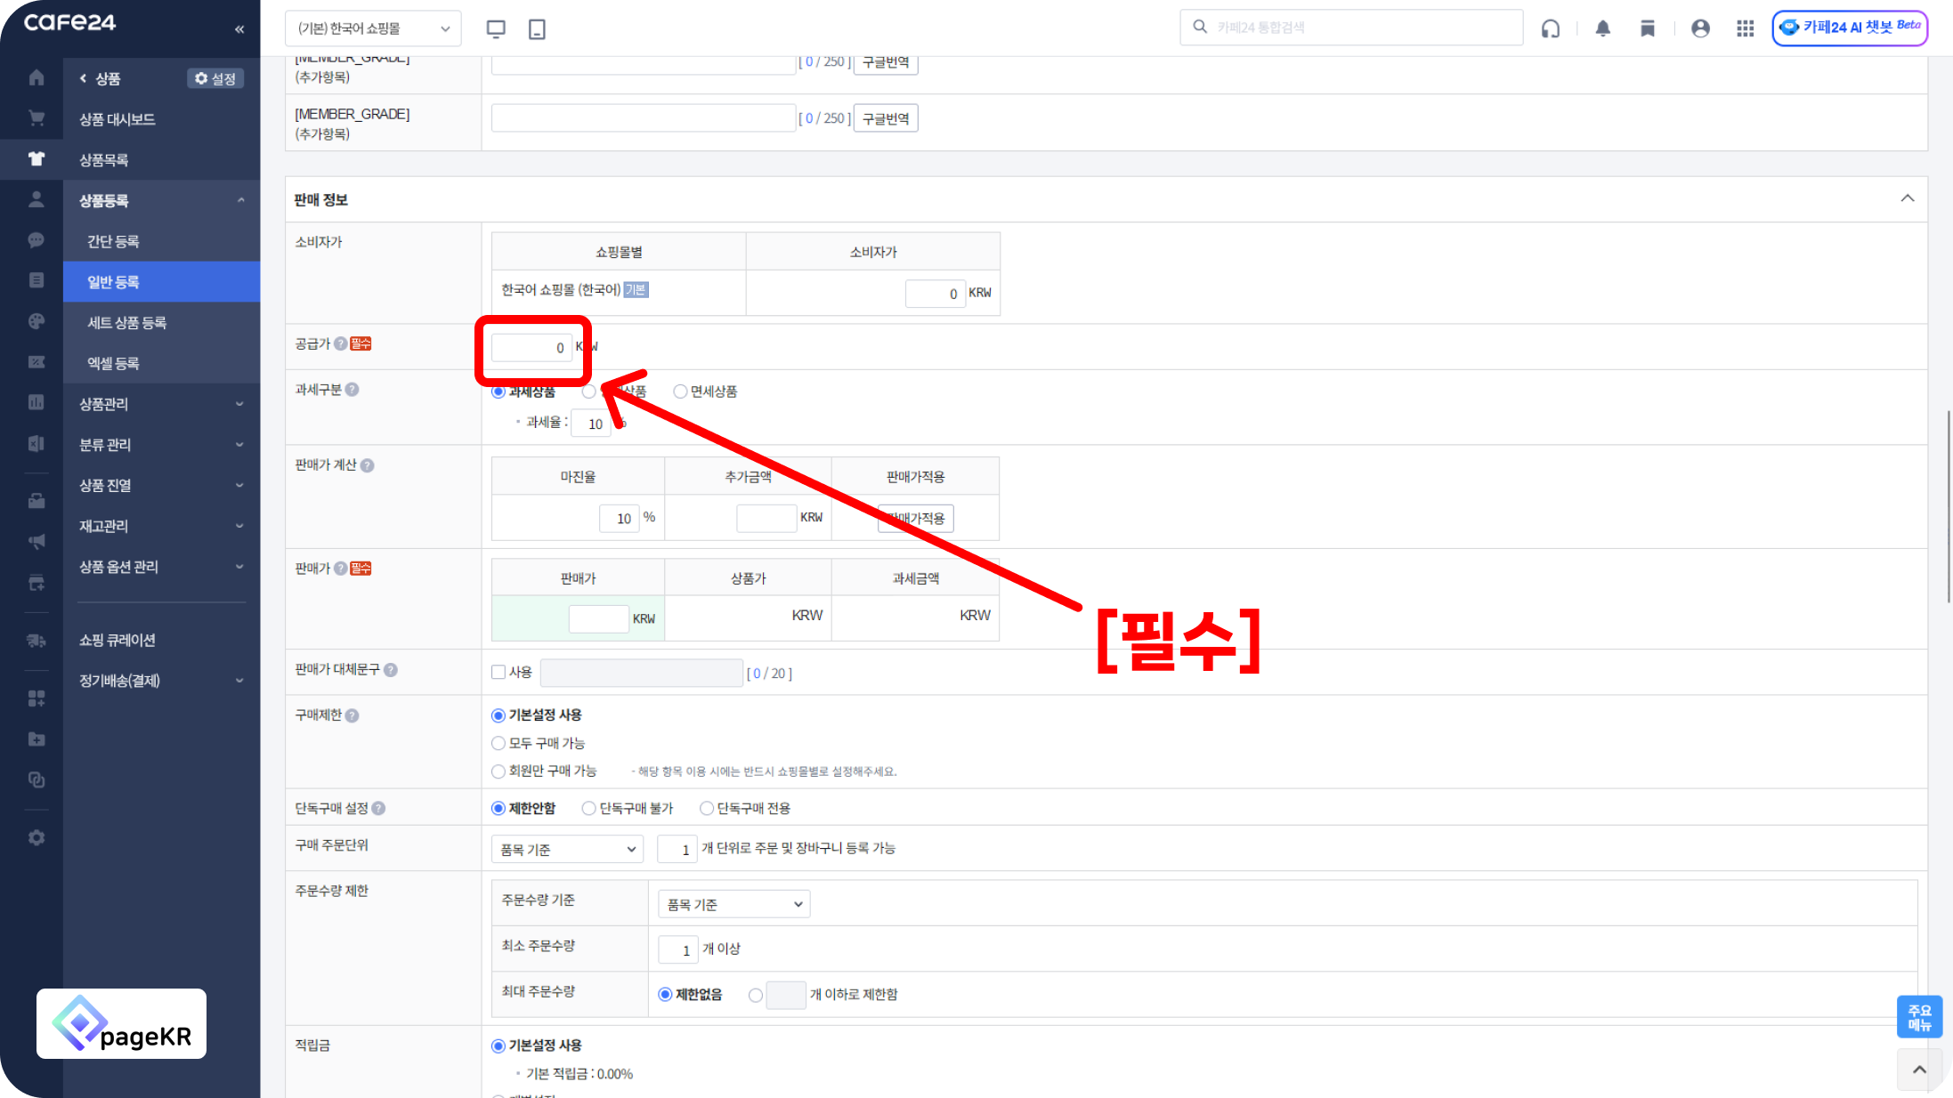Viewport: 1953px width, 1098px height.
Task: Click the 공급가 input field
Action: [531, 347]
